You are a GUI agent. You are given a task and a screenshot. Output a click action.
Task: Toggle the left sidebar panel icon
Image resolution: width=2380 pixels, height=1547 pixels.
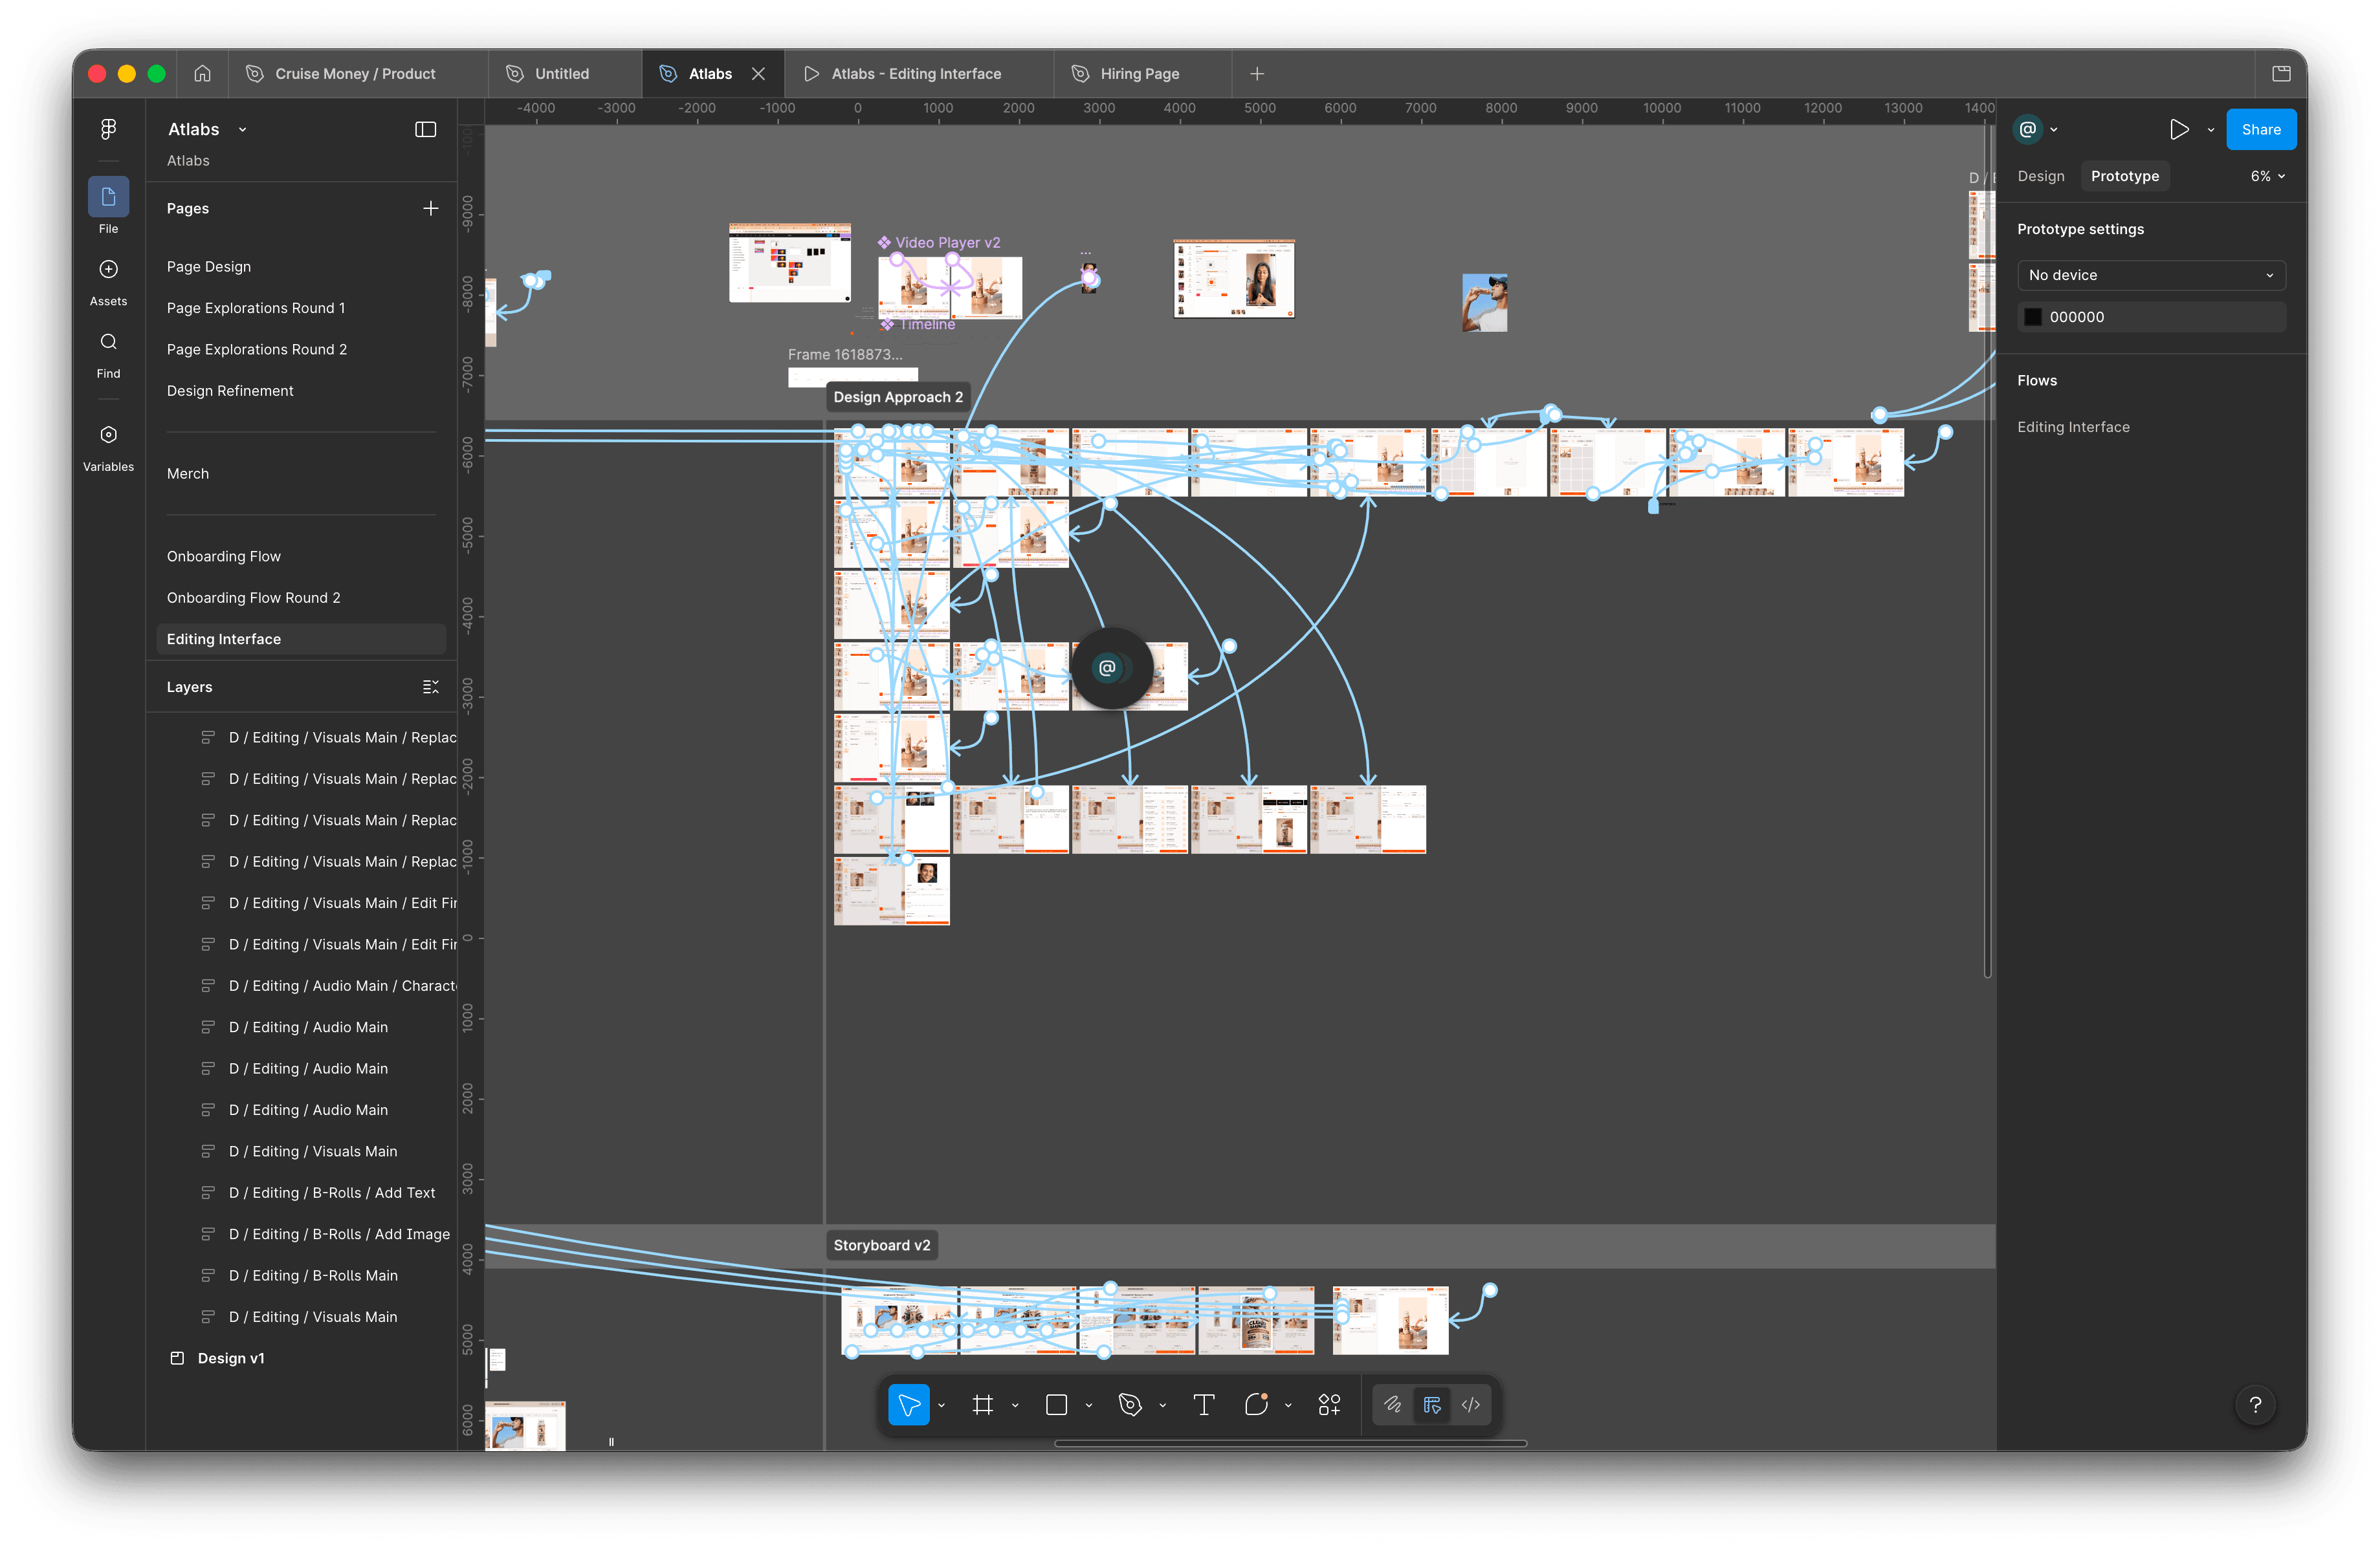[x=425, y=129]
